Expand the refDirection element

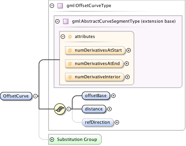pyautogui.click(x=117, y=123)
